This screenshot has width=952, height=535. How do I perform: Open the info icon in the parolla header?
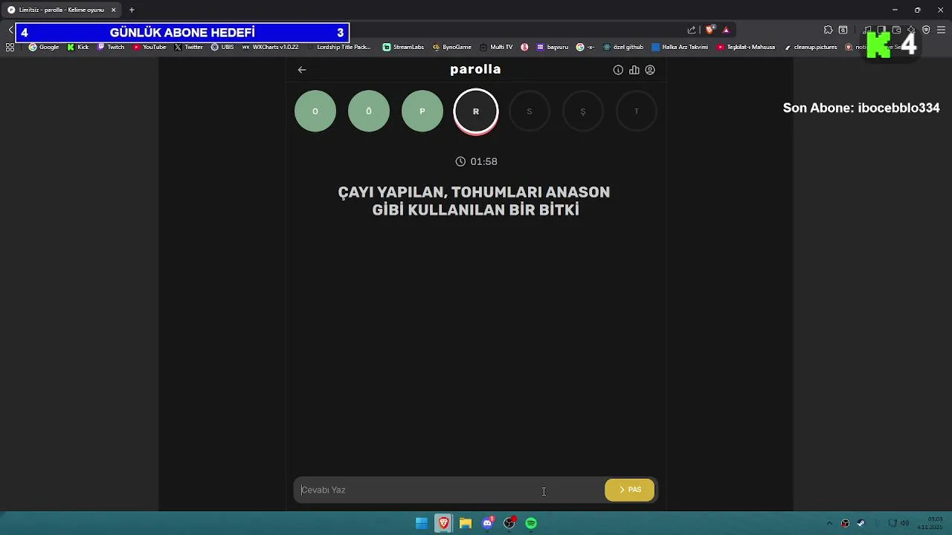click(618, 70)
